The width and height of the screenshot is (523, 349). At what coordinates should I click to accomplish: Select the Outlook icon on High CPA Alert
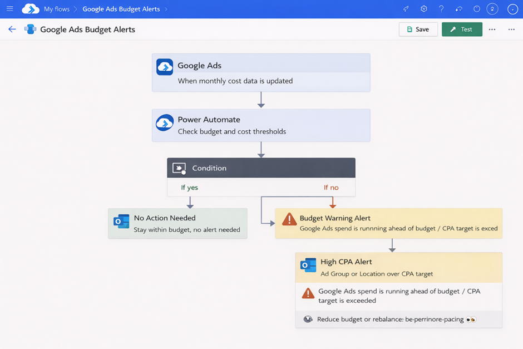pos(308,265)
